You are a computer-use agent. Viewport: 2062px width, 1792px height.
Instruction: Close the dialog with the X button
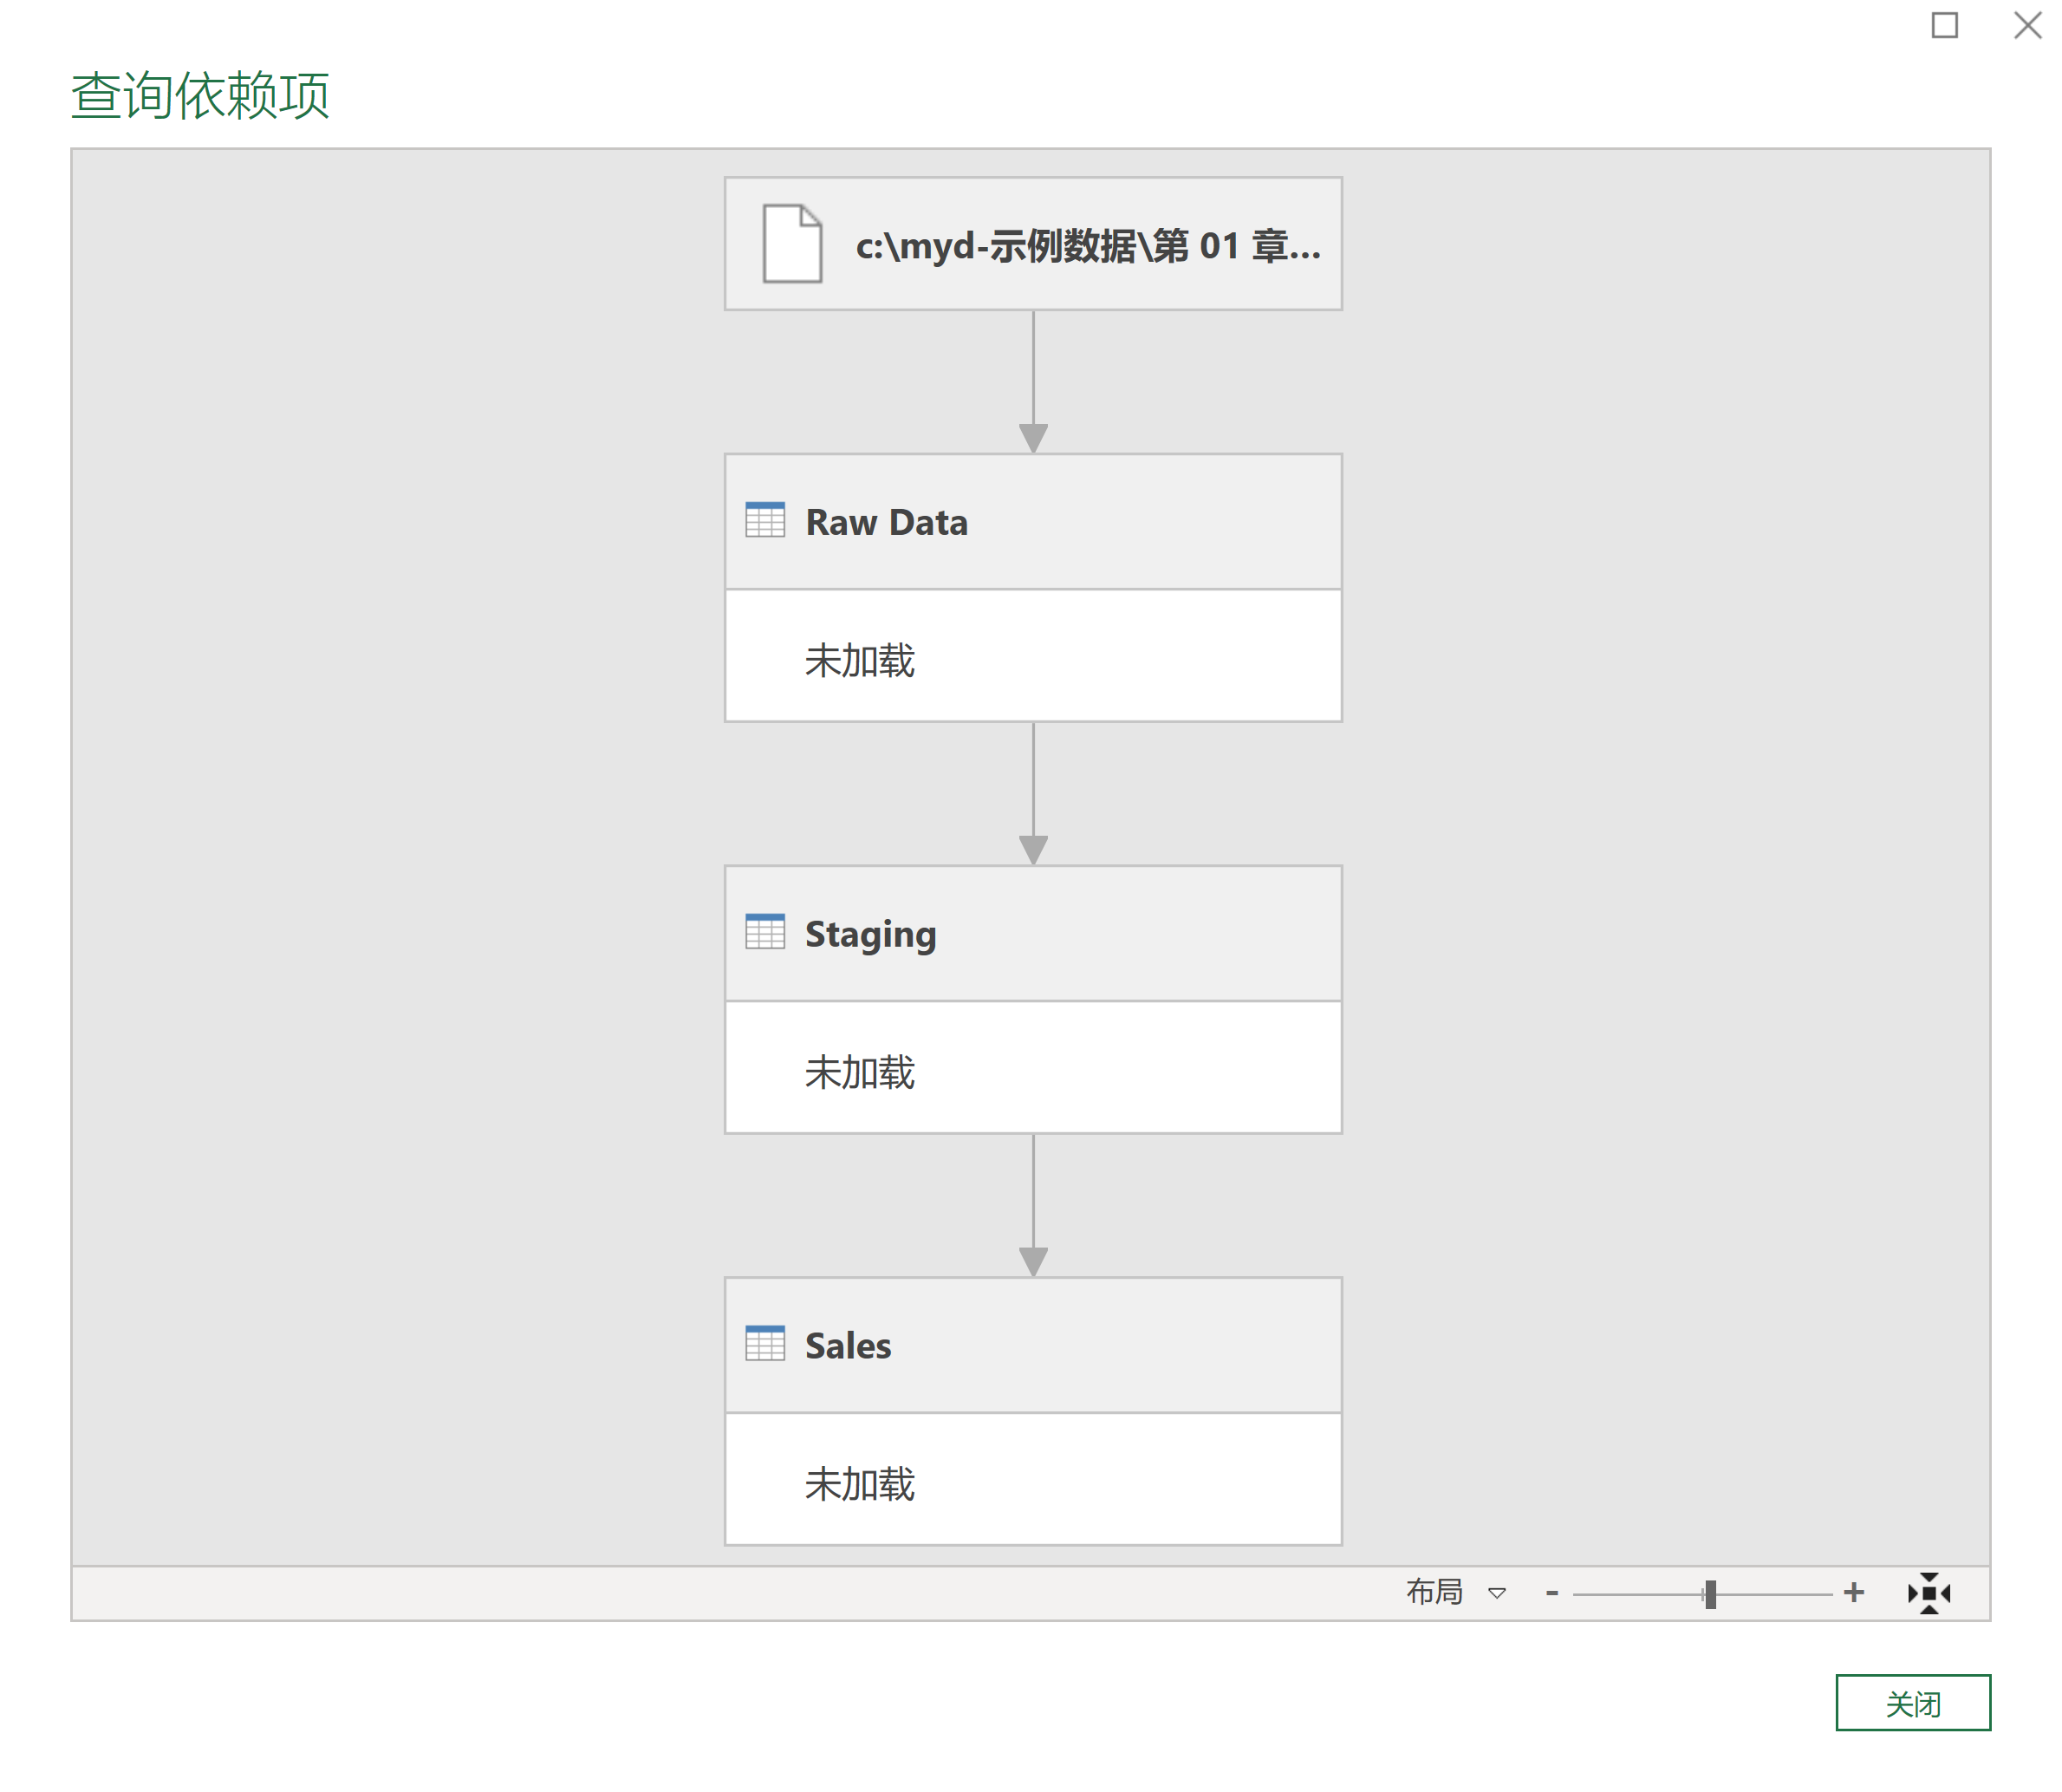pyautogui.click(x=2027, y=25)
